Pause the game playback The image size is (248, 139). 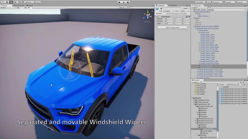(x=124, y=2)
